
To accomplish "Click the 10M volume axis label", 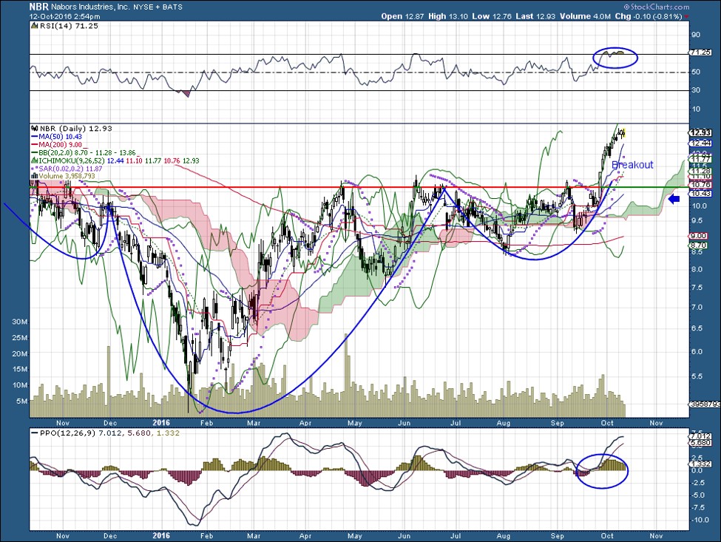I will [20, 385].
